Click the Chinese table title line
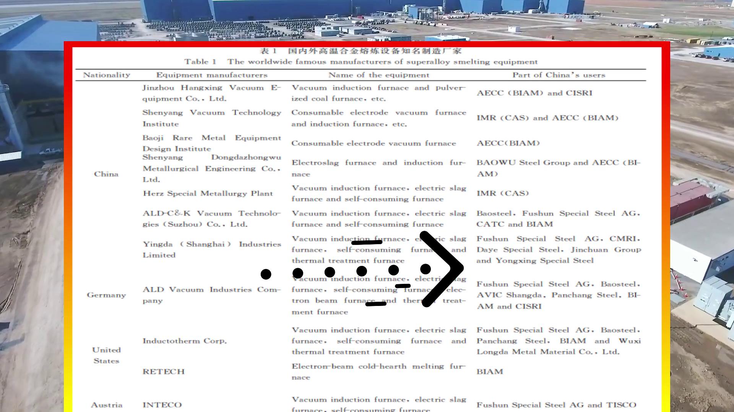The image size is (734, 412). [361, 51]
